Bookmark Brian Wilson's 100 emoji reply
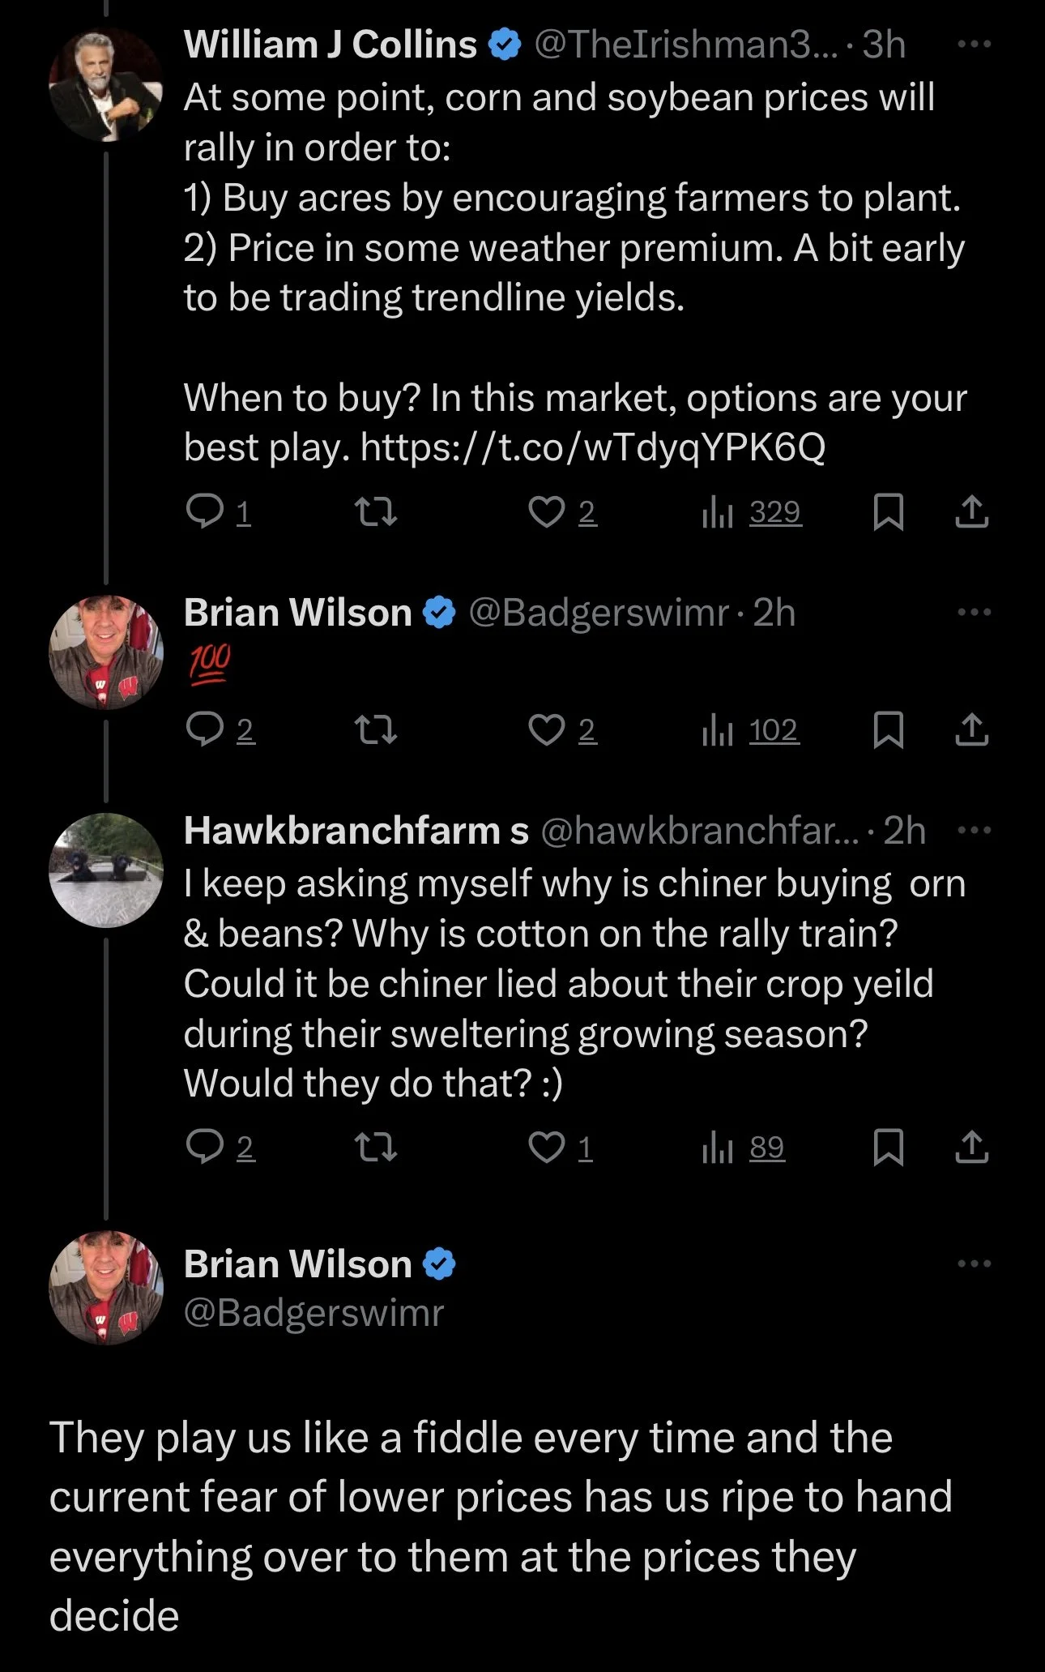 (889, 730)
